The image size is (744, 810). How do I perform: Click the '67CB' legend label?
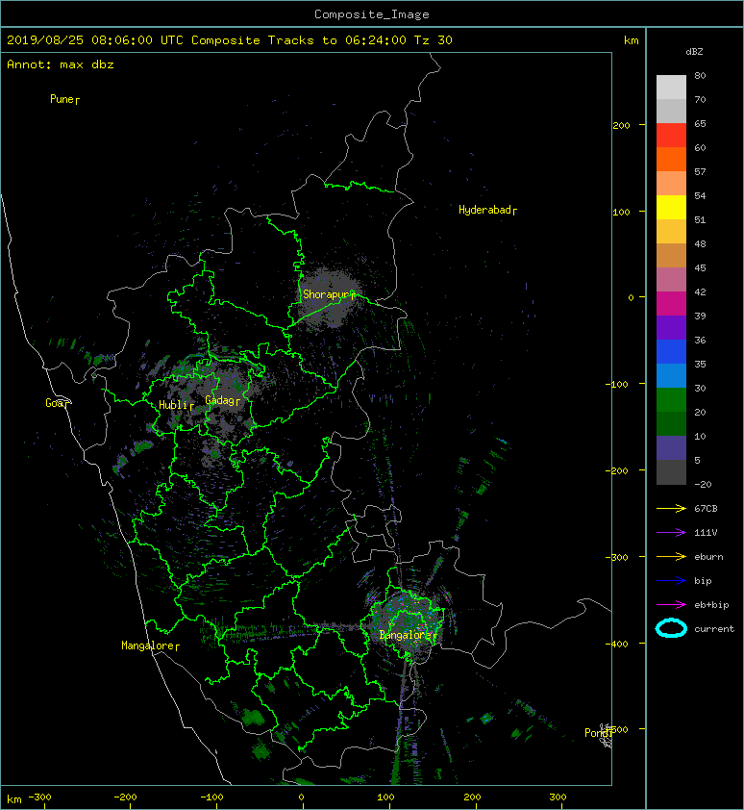[706, 508]
